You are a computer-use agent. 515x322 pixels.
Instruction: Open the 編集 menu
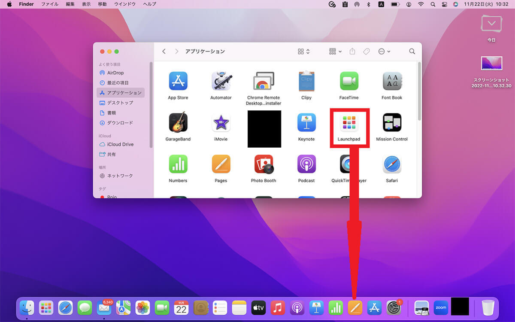[70, 4]
